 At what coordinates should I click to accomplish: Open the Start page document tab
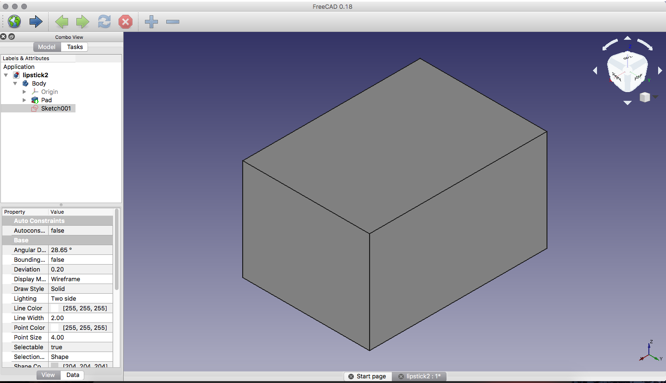point(371,376)
